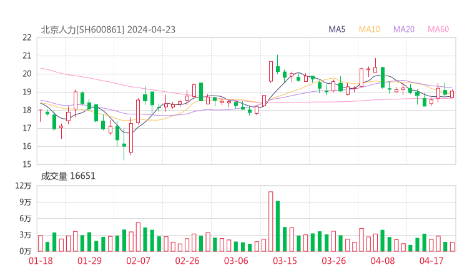Click the MA20 legend label
462x275 pixels.
click(x=404, y=29)
